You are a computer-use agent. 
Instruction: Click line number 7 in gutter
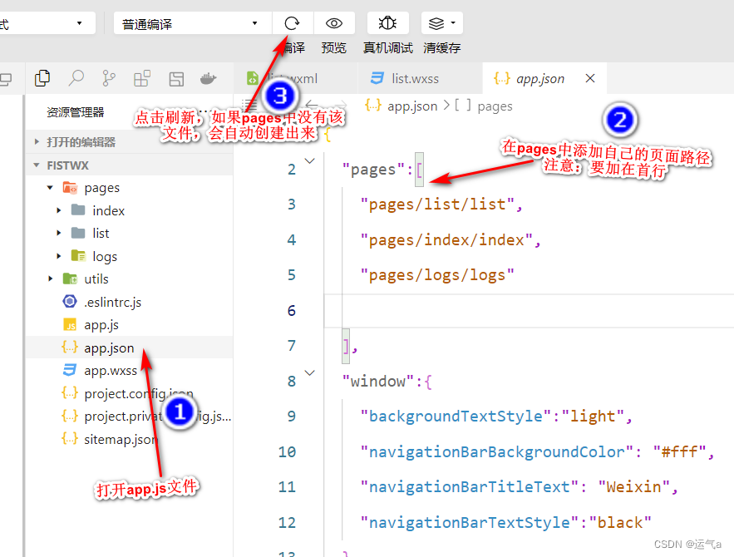click(292, 346)
